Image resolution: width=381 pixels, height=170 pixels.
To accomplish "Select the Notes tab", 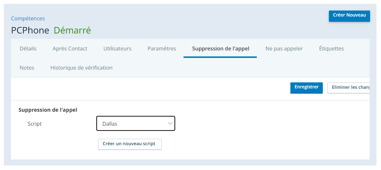I will (27, 68).
